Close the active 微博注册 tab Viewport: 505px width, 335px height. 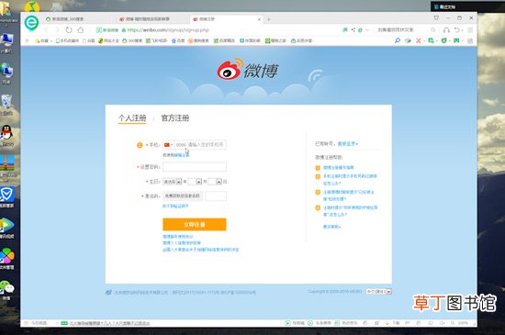[x=259, y=19]
